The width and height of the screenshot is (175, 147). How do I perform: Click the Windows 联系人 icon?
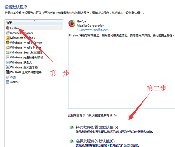click(8, 62)
